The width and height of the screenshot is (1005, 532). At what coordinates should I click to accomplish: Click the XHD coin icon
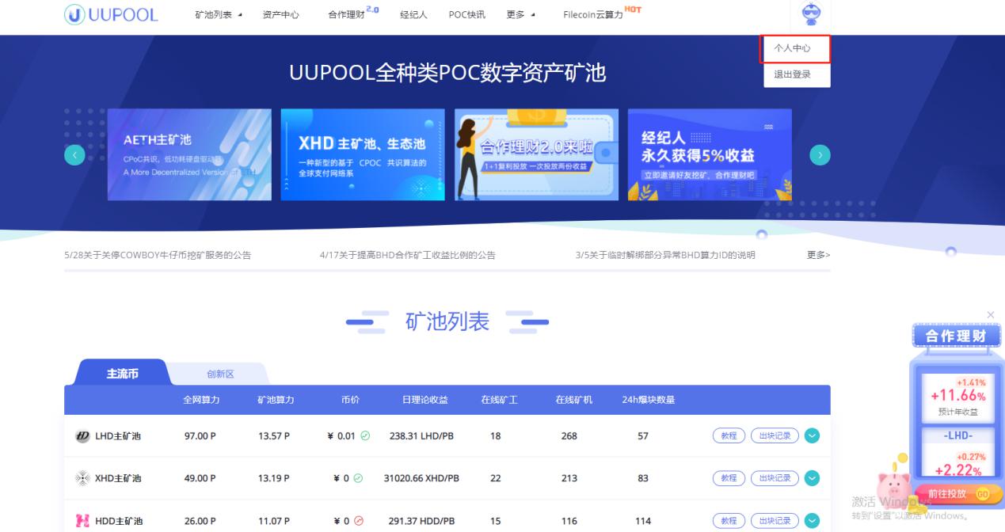click(82, 478)
